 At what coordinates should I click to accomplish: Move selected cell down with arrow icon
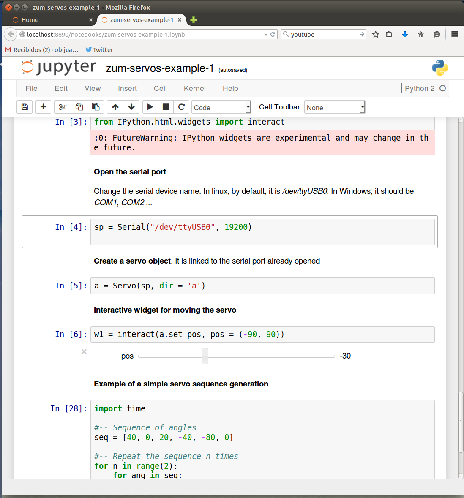click(x=131, y=107)
